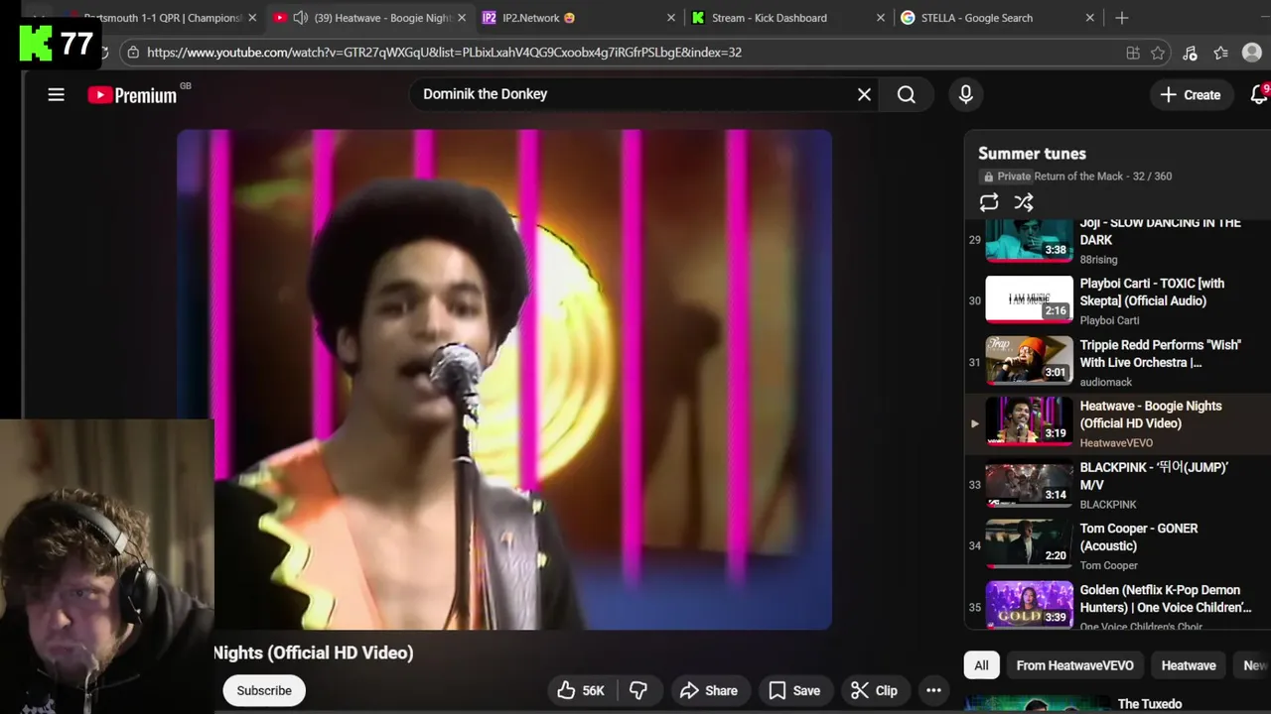Open 88rising channel under Joji entry

1098,260
